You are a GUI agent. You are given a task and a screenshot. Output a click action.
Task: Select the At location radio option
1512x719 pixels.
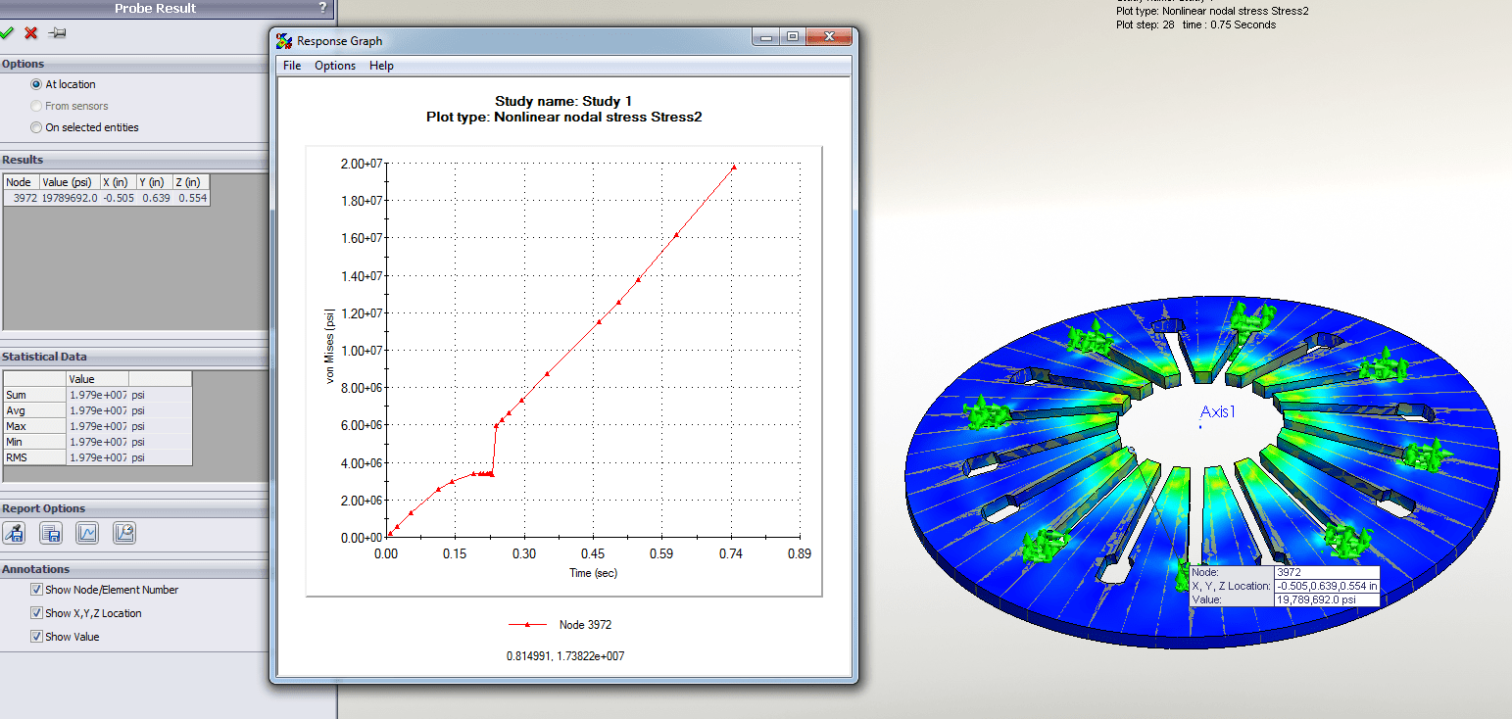36,84
